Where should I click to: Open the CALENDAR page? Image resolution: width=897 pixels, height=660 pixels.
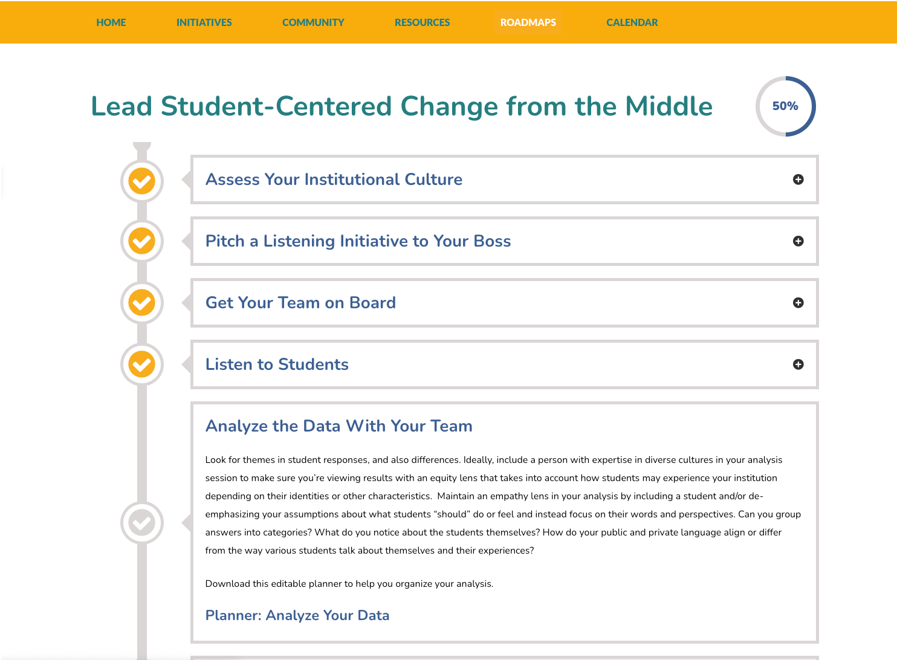(632, 22)
